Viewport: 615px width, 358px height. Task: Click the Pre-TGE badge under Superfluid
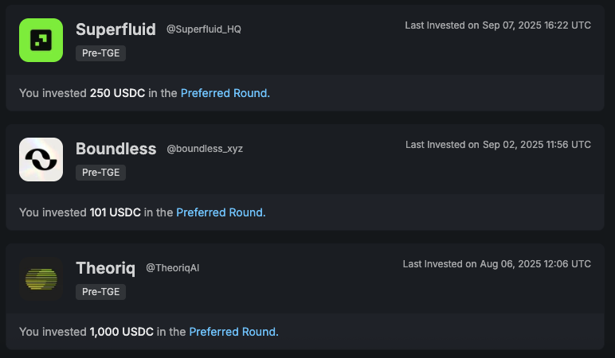tap(101, 53)
